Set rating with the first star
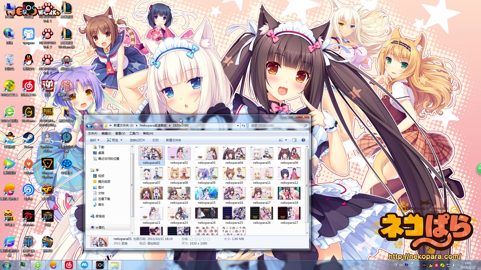 click(x=191, y=239)
